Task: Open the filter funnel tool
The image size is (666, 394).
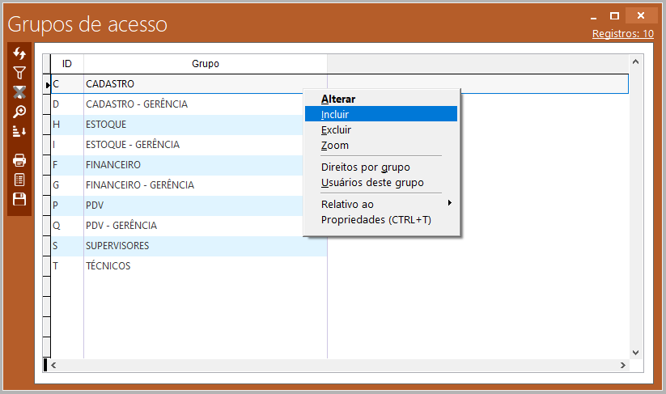Action: point(19,73)
